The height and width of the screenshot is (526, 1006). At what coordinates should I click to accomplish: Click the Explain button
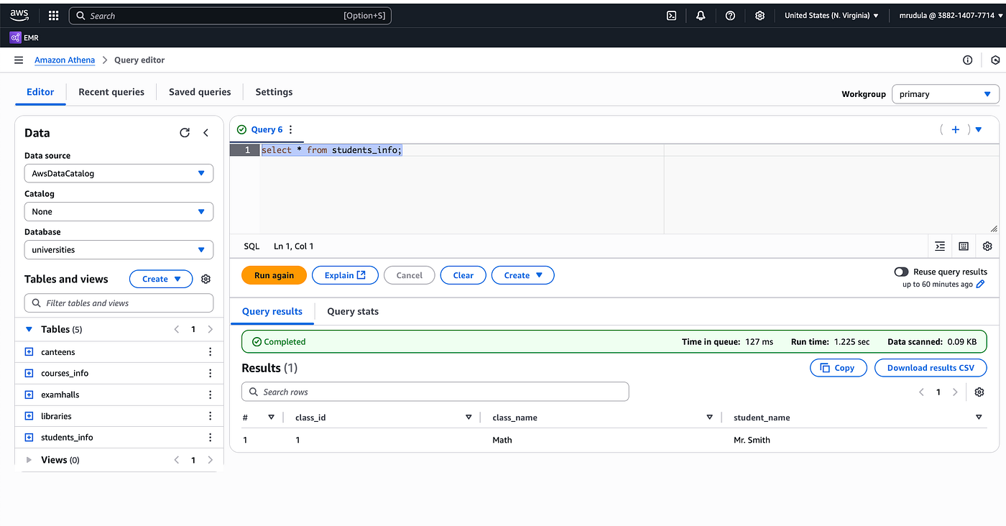pyautogui.click(x=345, y=275)
